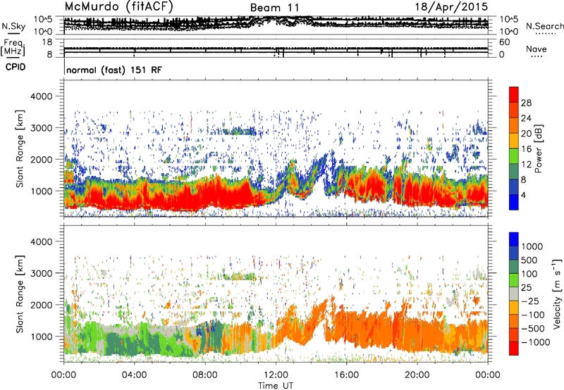
Task: Click the 16 tick on power colorbar
Action: coord(526,149)
